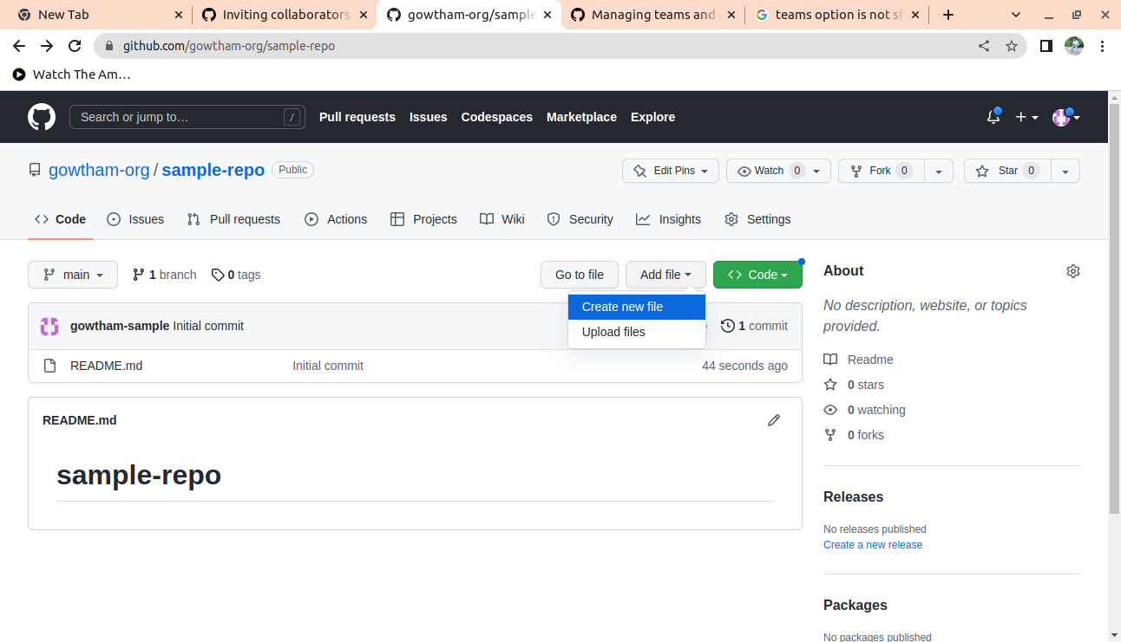Expand the Edit Pins dropdown
Screen dimensions: 1121x642
pos(670,171)
